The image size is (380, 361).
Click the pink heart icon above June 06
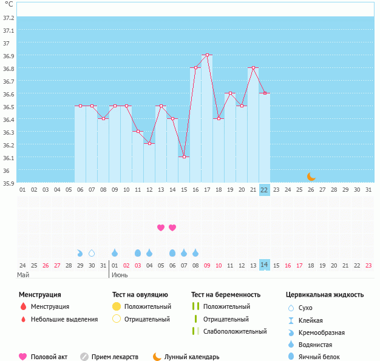pyautogui.click(x=172, y=228)
